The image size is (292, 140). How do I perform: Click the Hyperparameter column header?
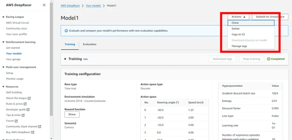232,86
